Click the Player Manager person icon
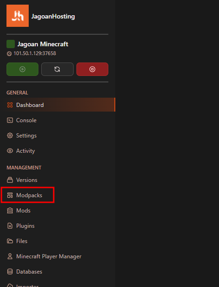Viewport: 219px width, 287px height. (10, 256)
